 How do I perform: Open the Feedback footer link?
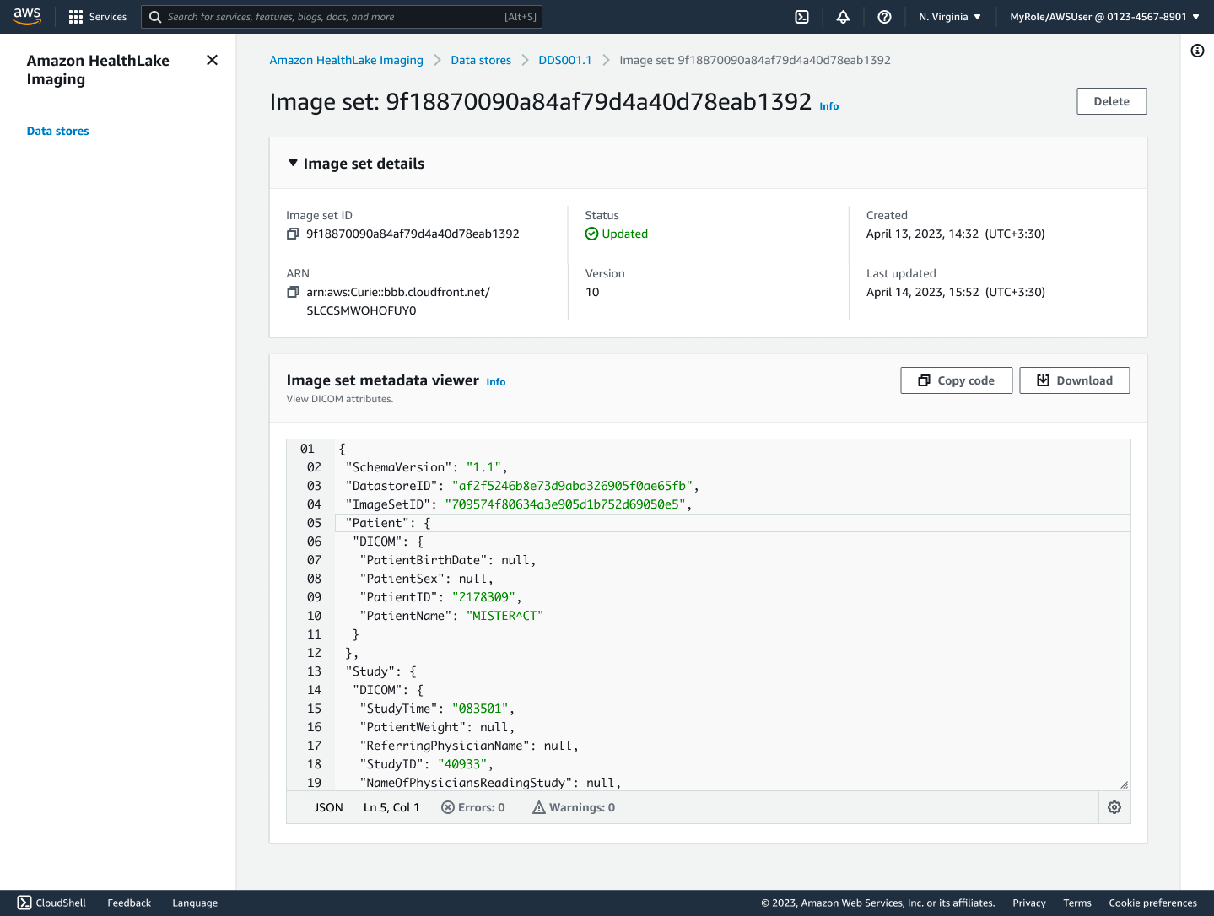129,903
